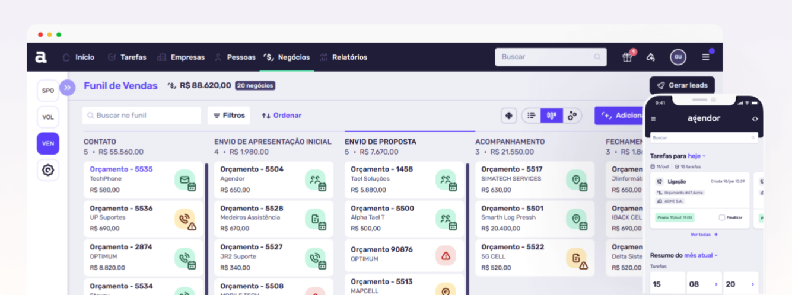Click the magnifier icon in Buscar field
Image resolution: width=792 pixels, height=295 pixels.
pos(597,57)
